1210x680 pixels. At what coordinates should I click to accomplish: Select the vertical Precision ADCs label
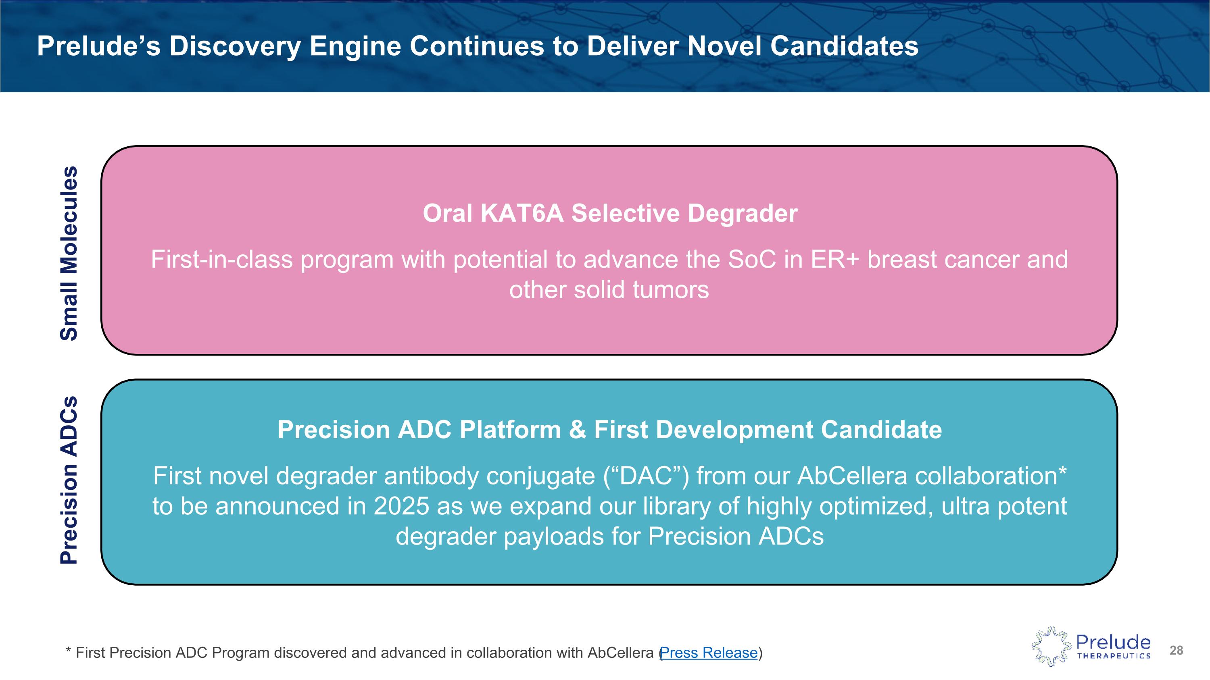pyautogui.click(x=69, y=480)
